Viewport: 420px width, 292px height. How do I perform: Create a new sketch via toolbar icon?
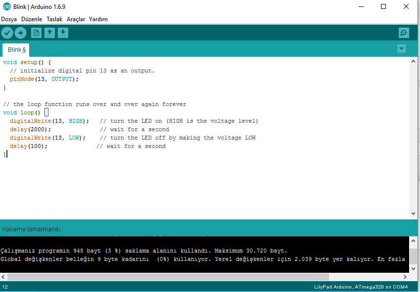point(36,33)
